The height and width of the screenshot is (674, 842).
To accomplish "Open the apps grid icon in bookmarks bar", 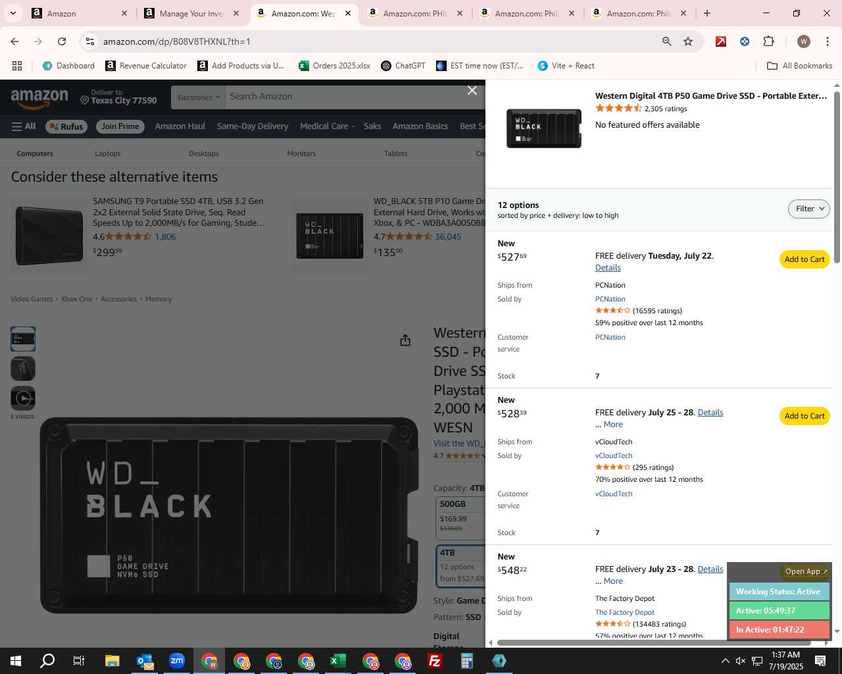I will tap(17, 66).
